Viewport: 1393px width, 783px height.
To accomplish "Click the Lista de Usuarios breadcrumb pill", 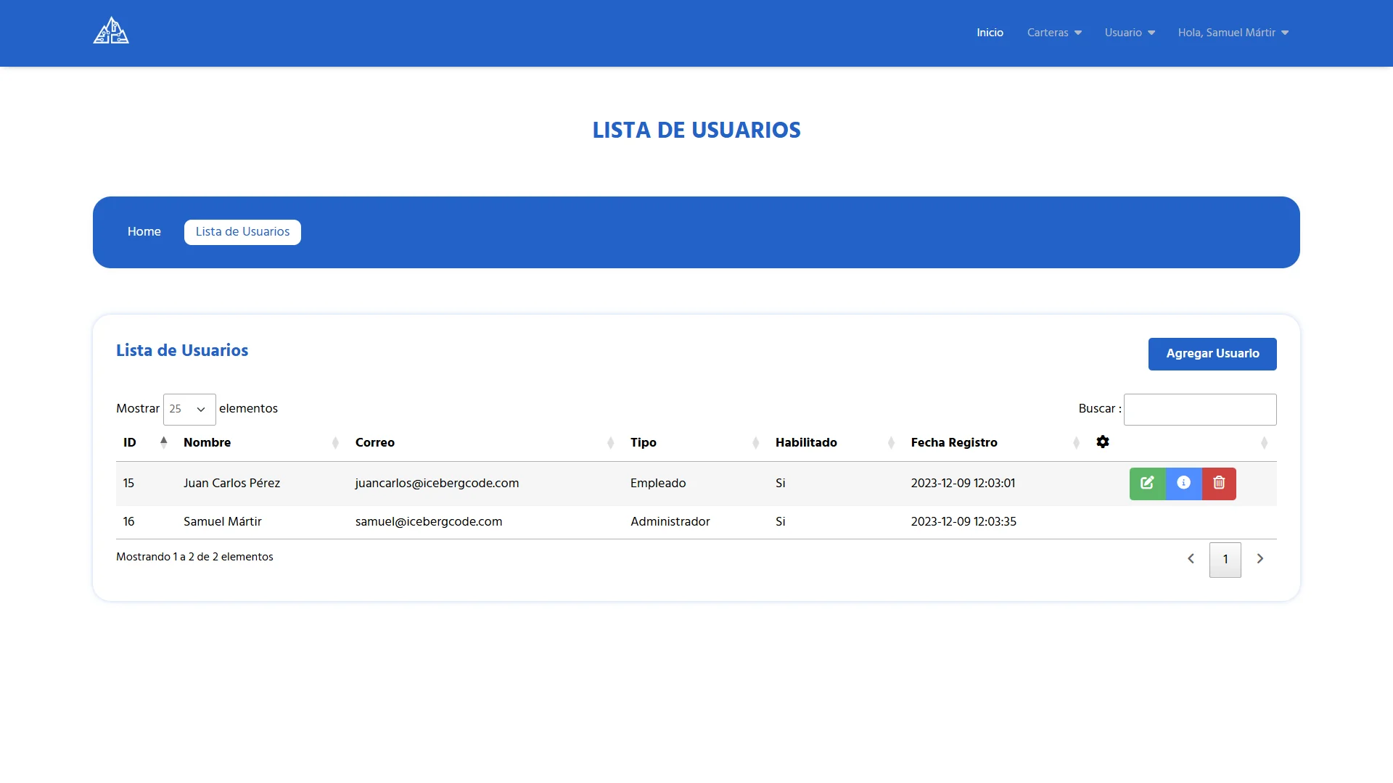I will pyautogui.click(x=242, y=232).
